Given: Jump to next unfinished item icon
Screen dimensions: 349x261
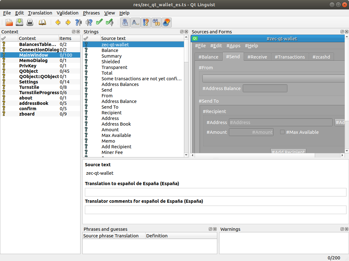Looking at the screenshot, I should (89, 22).
